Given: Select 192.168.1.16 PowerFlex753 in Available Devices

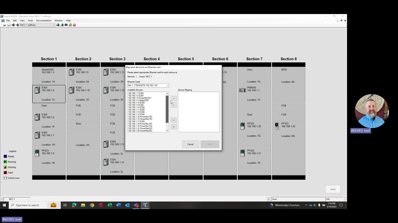Looking at the screenshot, I should tap(140, 117).
